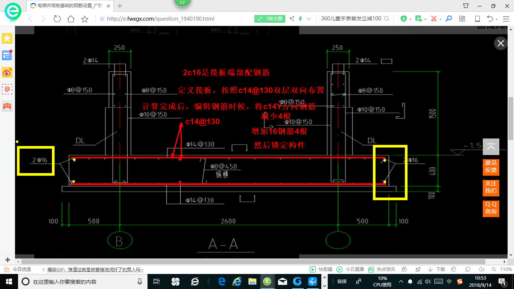
Task: Click the 110% zoom level indicator
Action: pyautogui.click(x=506, y=269)
